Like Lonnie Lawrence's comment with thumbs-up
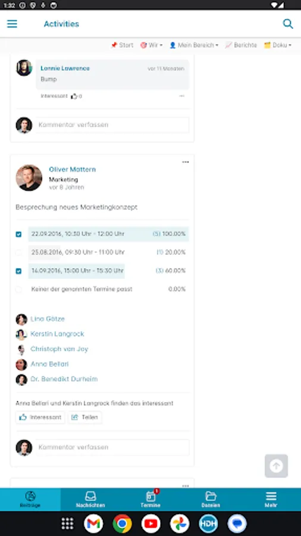Viewport: 301px width, 536px height. pos(74,96)
